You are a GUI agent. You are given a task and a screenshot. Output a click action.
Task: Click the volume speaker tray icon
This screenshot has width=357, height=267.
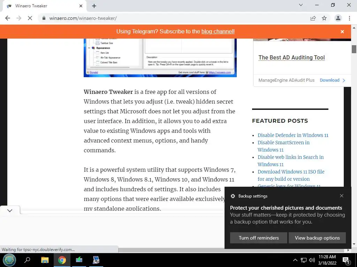312,260
